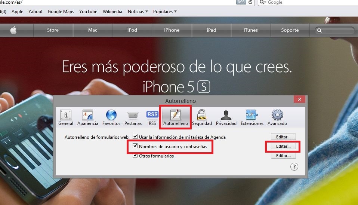Open the Mac tab on Apple site
The height and width of the screenshot is (205, 358).
(92, 30)
